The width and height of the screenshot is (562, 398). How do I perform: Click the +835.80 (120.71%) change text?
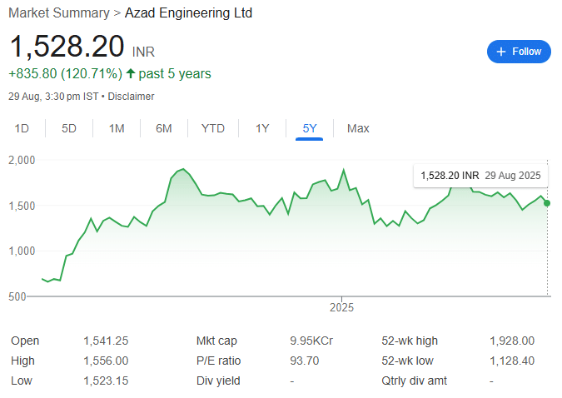(66, 74)
